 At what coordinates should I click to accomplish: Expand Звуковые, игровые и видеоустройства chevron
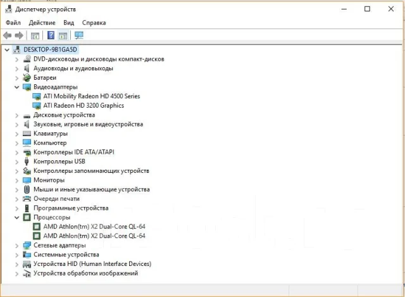pos(17,125)
